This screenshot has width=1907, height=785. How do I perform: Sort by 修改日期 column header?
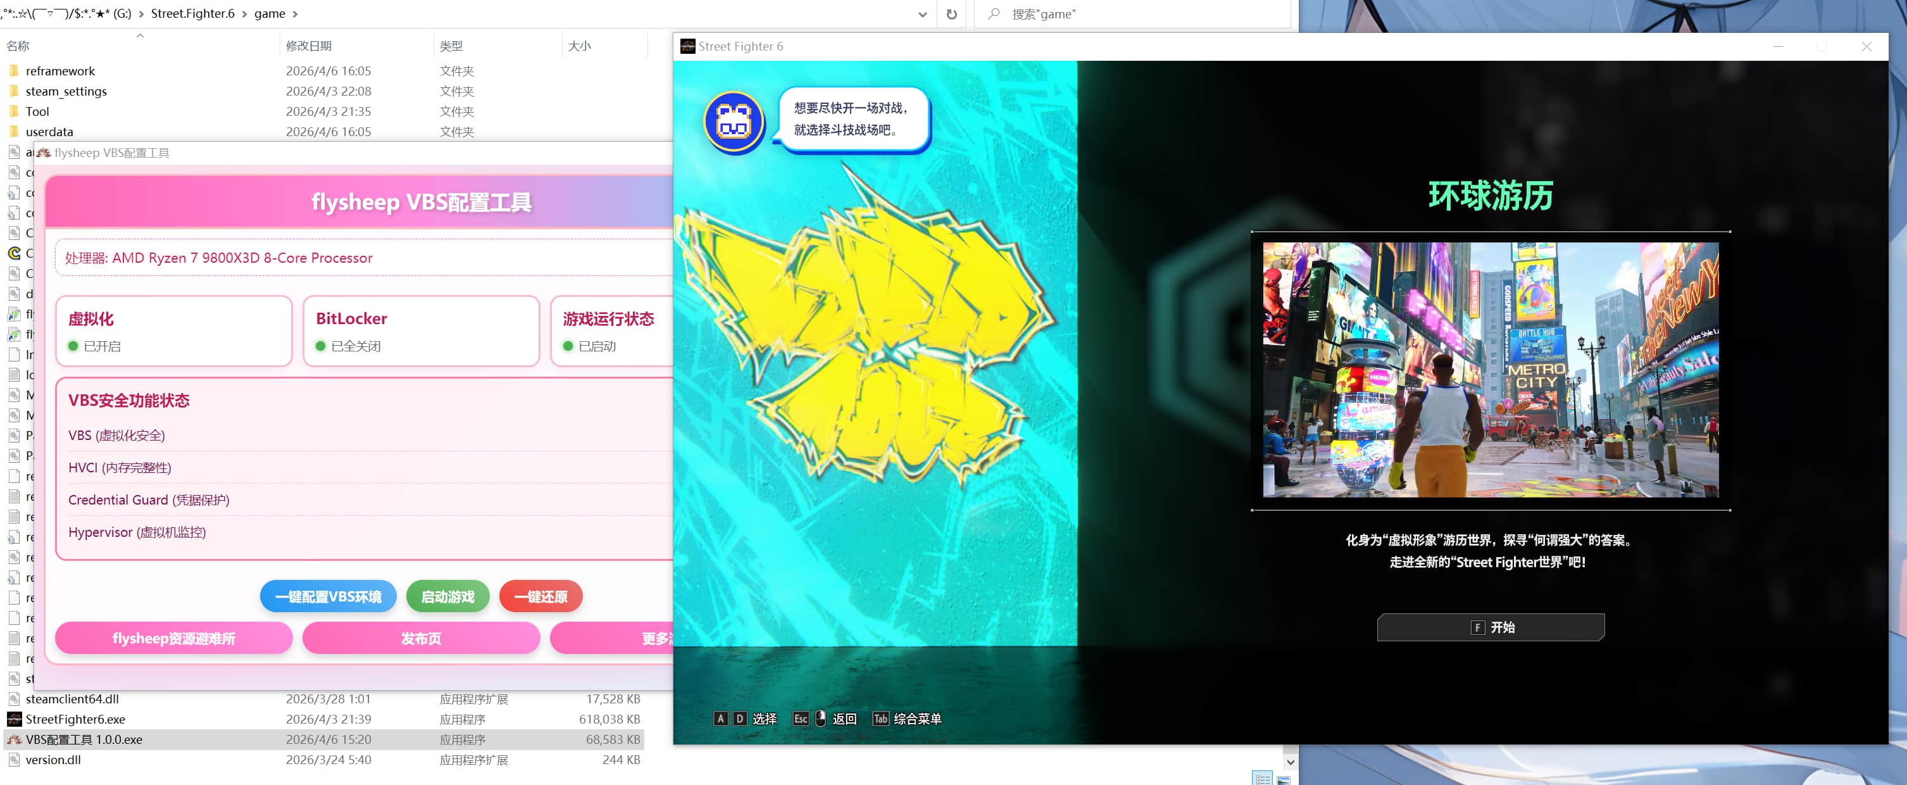point(309,46)
